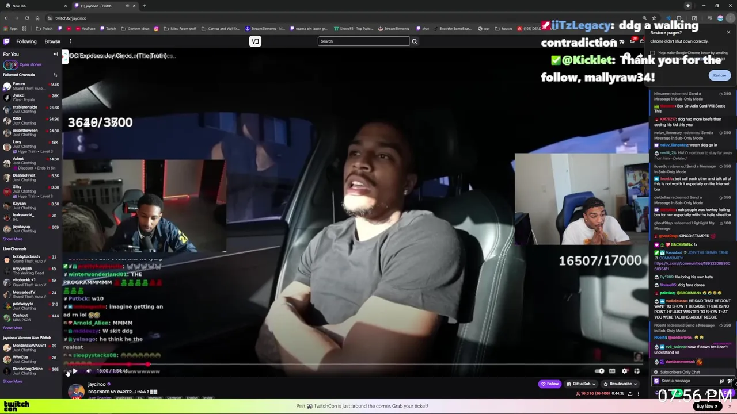Click Restore in the Chrome popup
Image resolution: width=737 pixels, height=414 pixels.
[720, 75]
